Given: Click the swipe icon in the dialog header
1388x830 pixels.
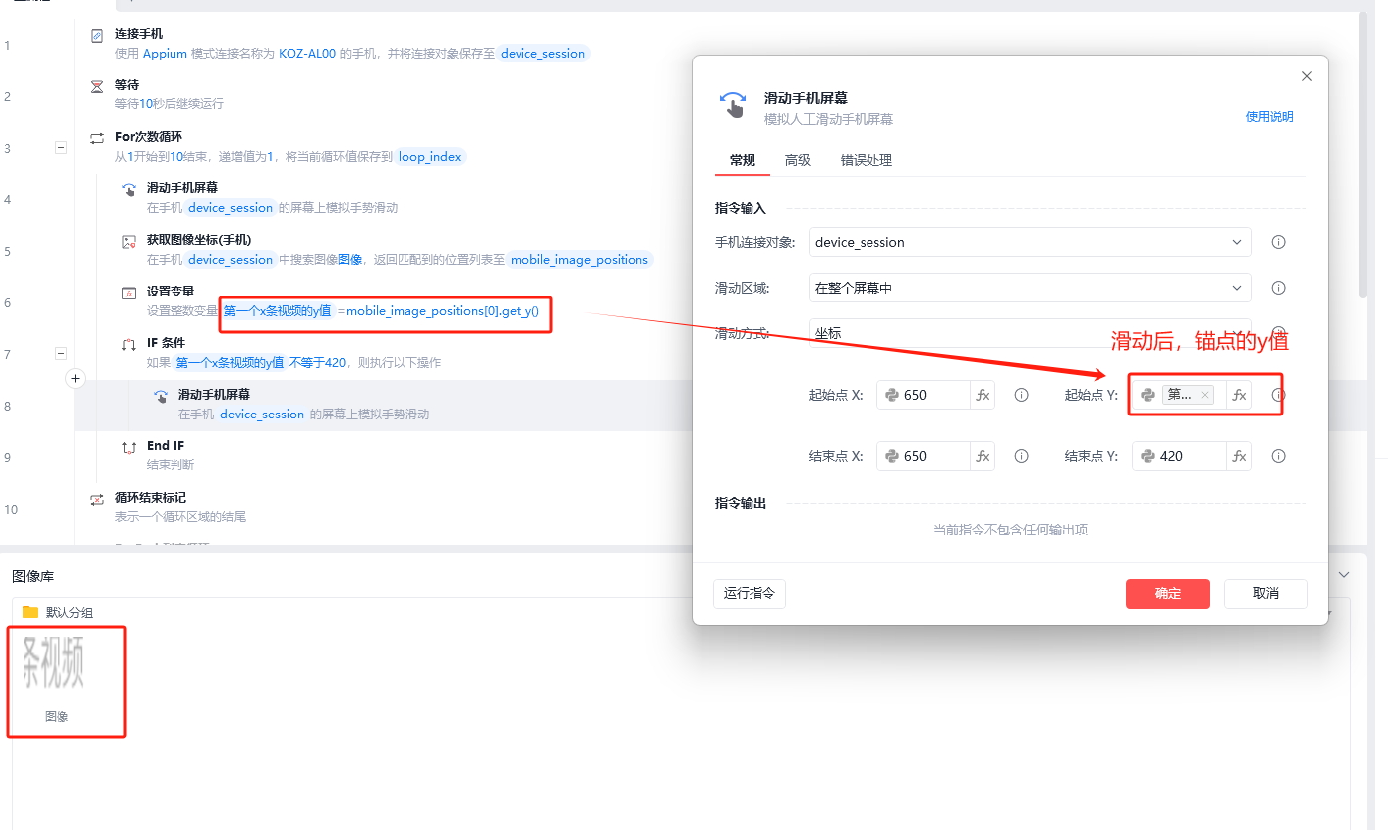Looking at the screenshot, I should point(732,105).
